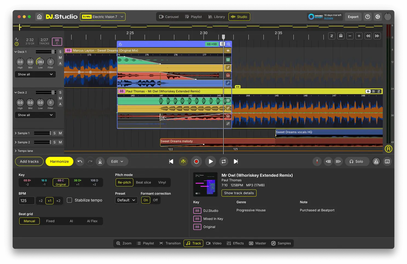Go to the DJ.Studio home screen

point(39,17)
